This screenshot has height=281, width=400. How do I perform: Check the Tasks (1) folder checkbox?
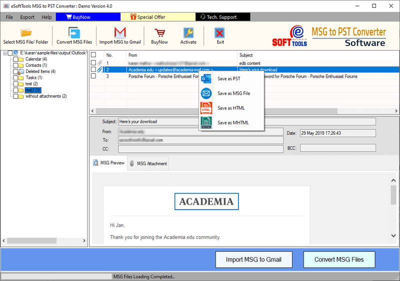(x=15, y=78)
